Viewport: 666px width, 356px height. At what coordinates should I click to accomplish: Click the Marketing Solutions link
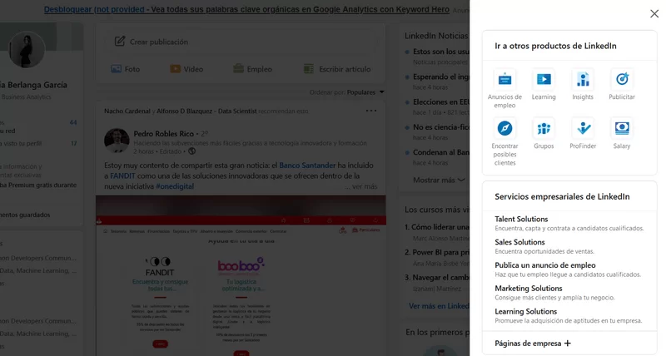(529, 288)
